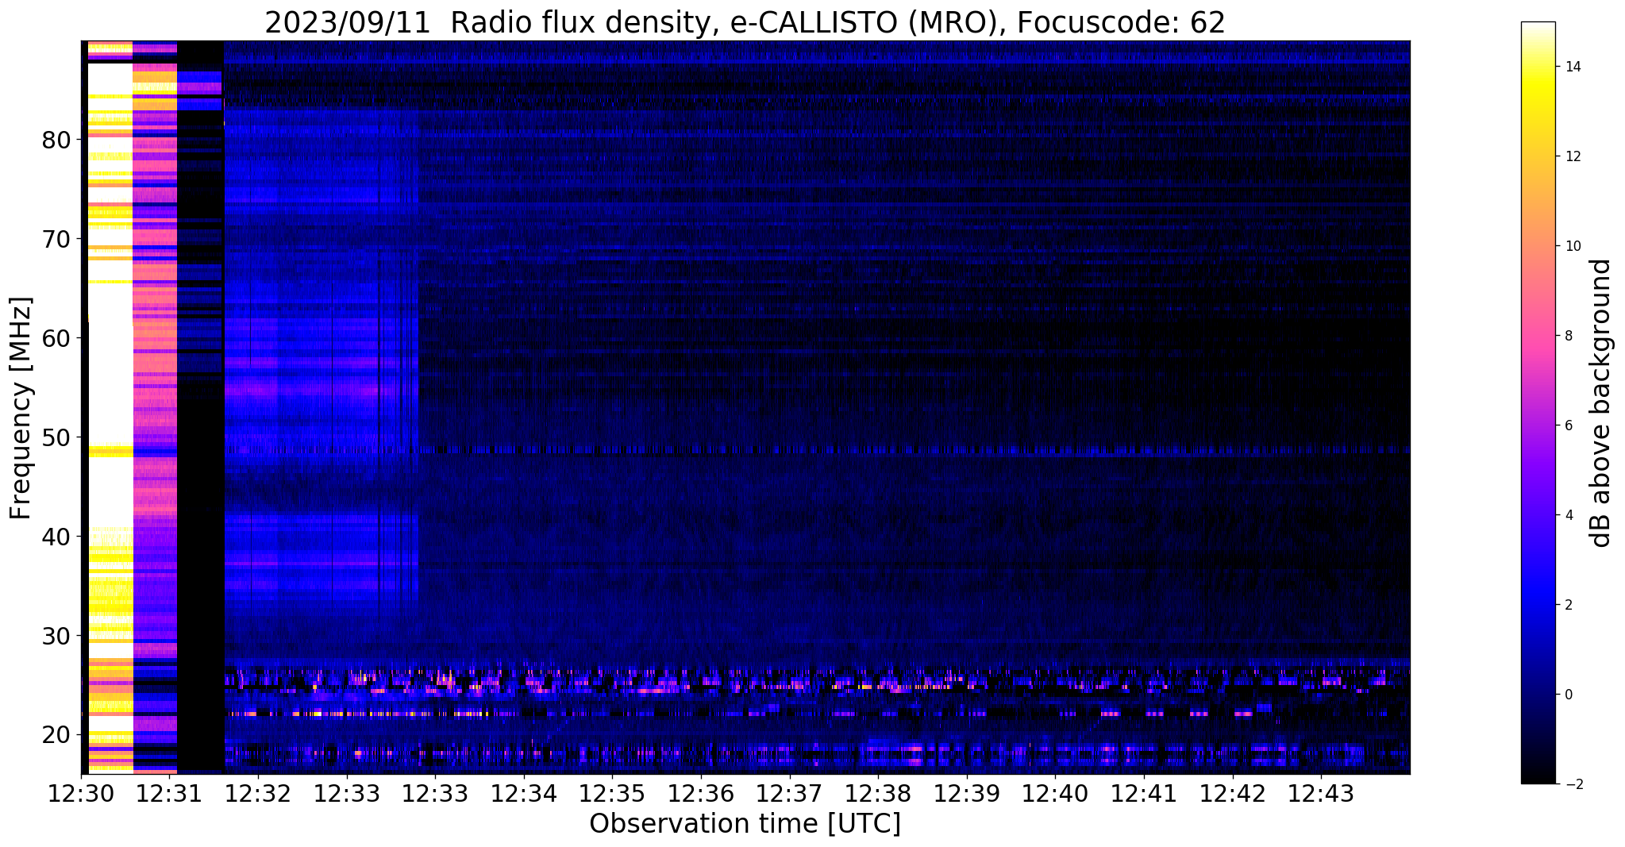
Task: Click the 70 MHz frequency tick label
Action: [x=56, y=239]
